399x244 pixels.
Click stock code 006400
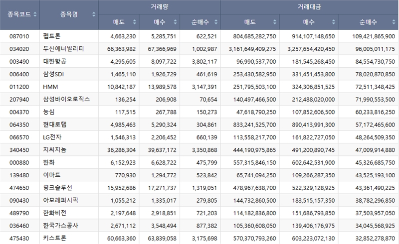[x=19, y=74]
